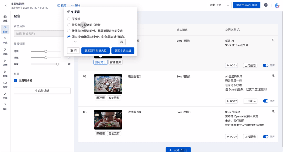Viewport: 283px width, 152px height.
Task: Adjust the 音量 volume slider handle
Action: pyautogui.click(x=58, y=64)
